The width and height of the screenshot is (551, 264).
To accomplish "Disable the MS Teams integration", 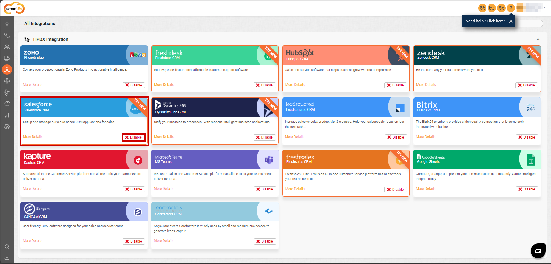I will click(265, 189).
